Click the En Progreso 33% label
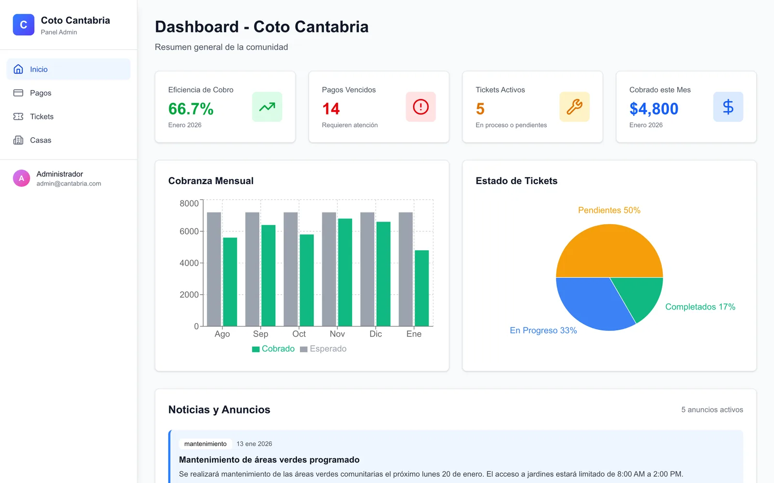This screenshot has height=483, width=774. (x=543, y=330)
